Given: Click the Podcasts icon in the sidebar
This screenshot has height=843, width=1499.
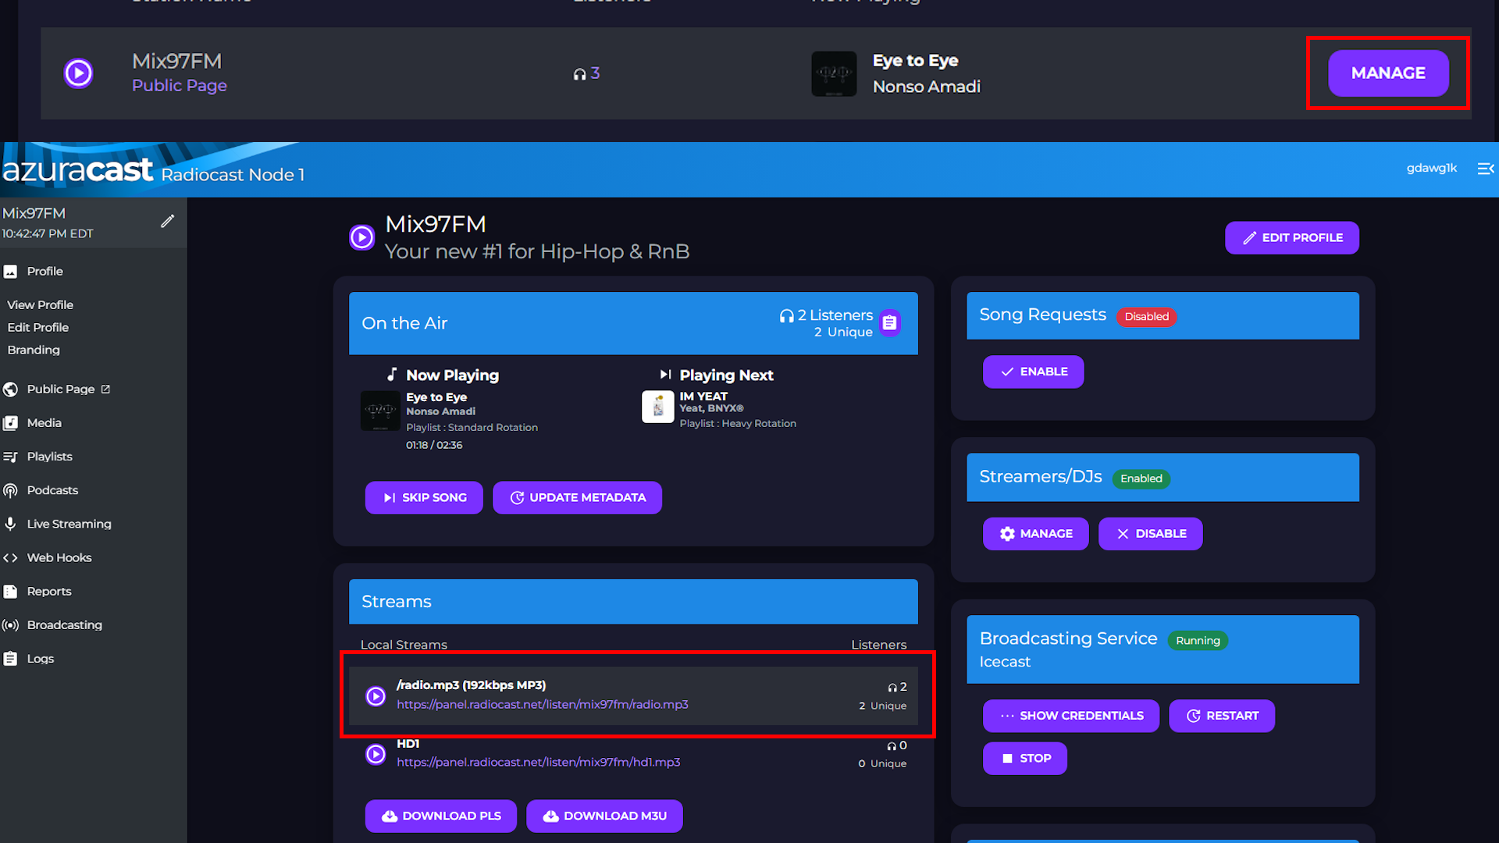Looking at the screenshot, I should click(10, 490).
